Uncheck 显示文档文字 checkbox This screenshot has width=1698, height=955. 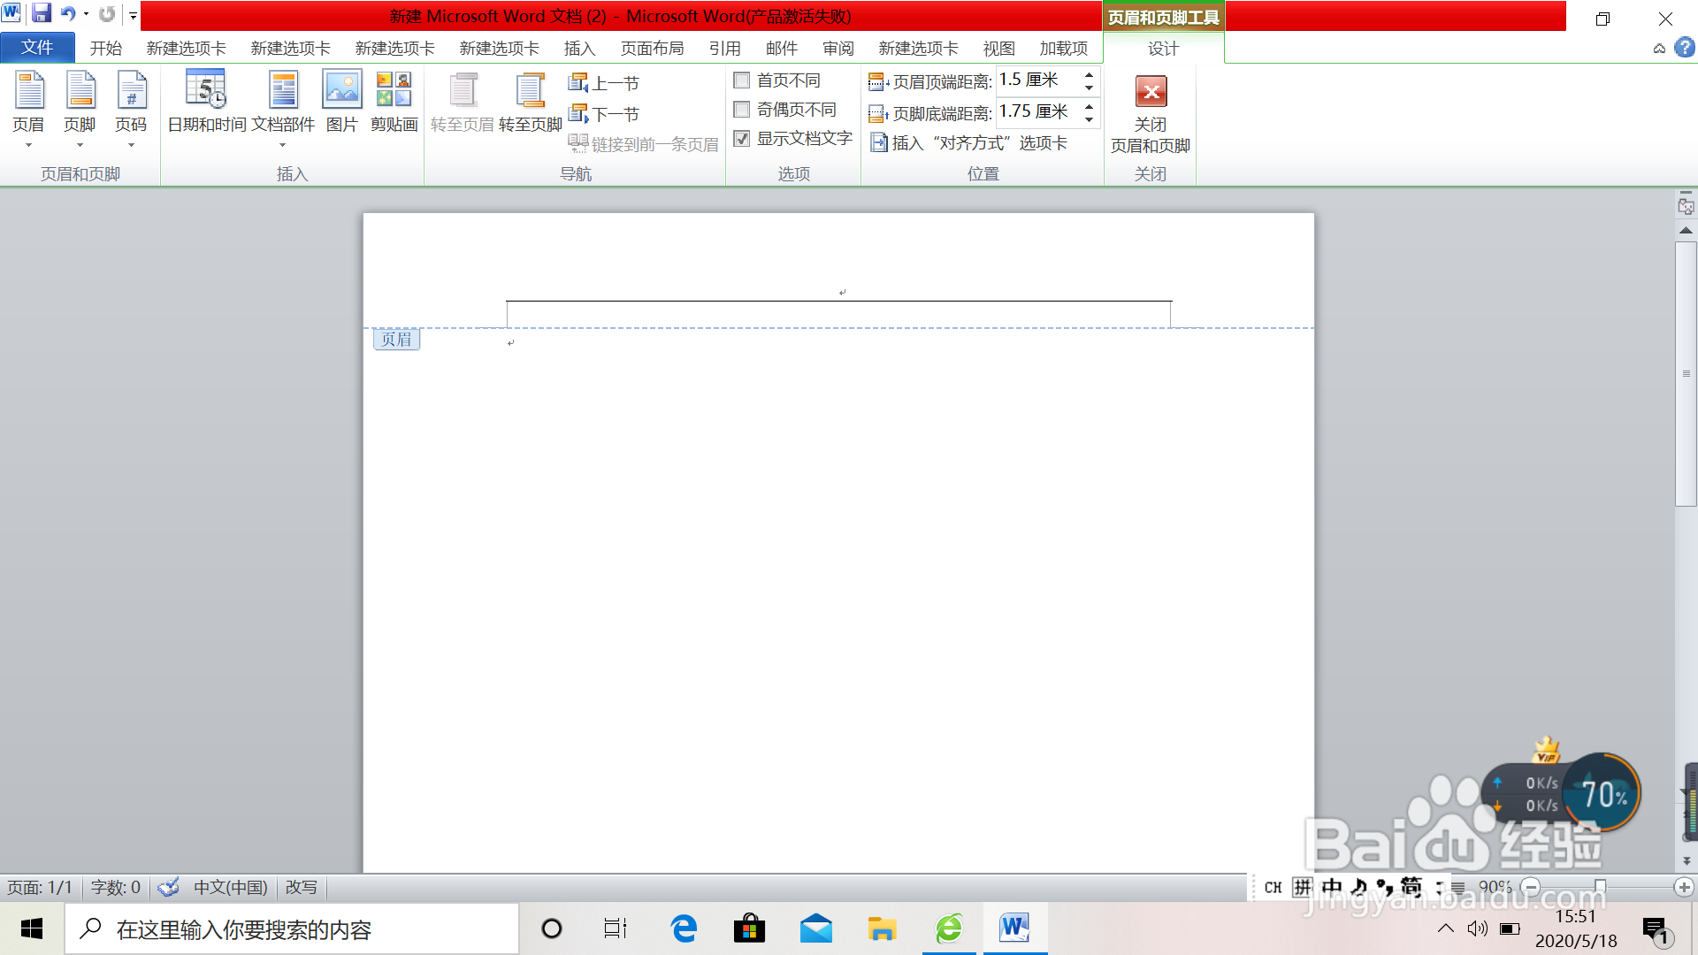coord(742,139)
